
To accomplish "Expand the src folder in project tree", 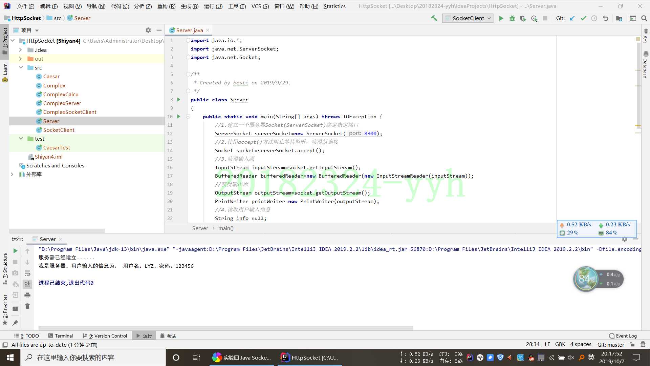I will (21, 67).
